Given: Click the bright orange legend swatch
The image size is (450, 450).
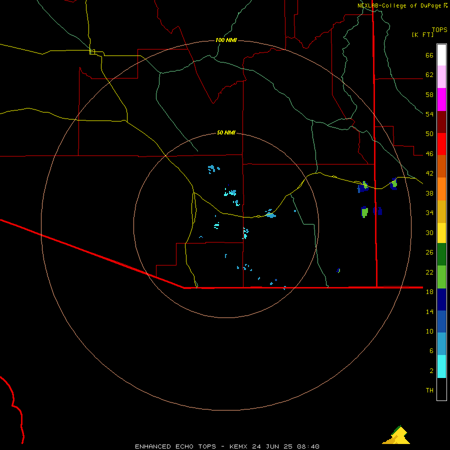Looking at the screenshot, I should [441, 189].
